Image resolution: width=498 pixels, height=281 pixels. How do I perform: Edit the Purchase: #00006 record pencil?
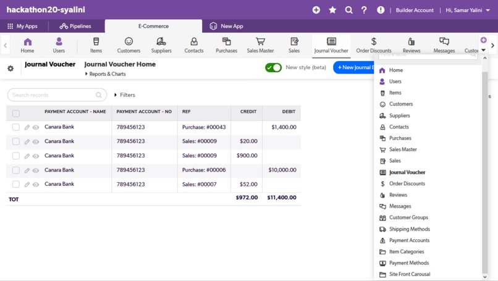point(27,170)
